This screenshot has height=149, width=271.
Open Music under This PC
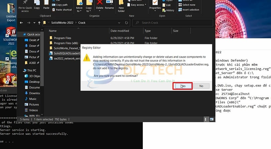(x=31, y=99)
